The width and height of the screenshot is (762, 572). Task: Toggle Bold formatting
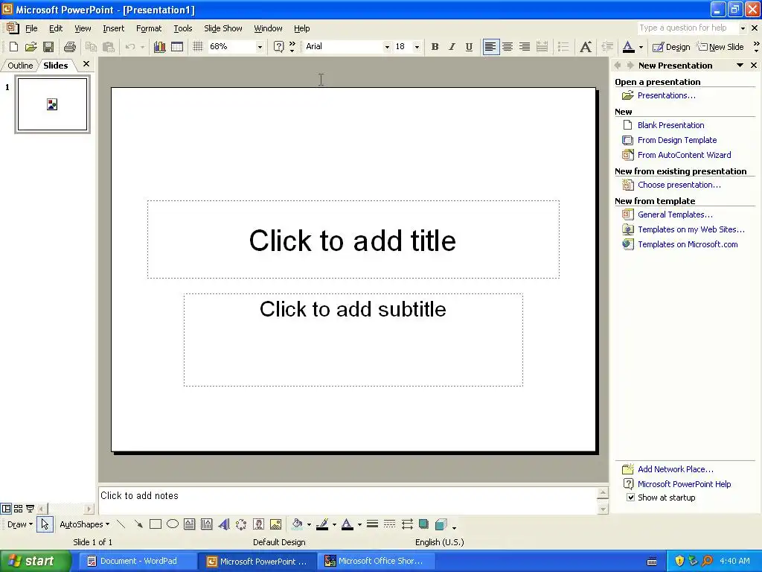pos(435,47)
